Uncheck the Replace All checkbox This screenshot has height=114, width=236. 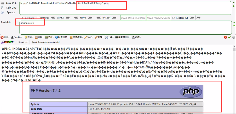click(x=174, y=18)
